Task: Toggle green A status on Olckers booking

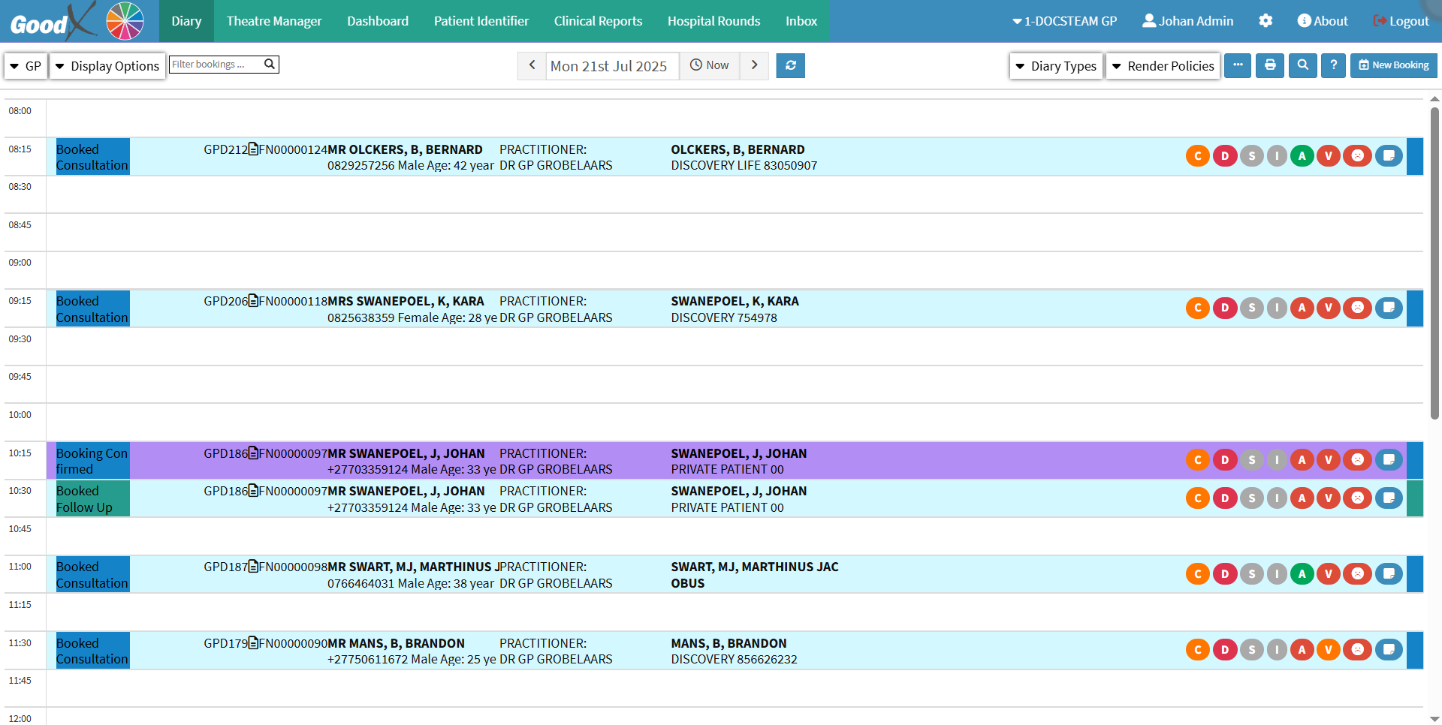Action: [1302, 156]
